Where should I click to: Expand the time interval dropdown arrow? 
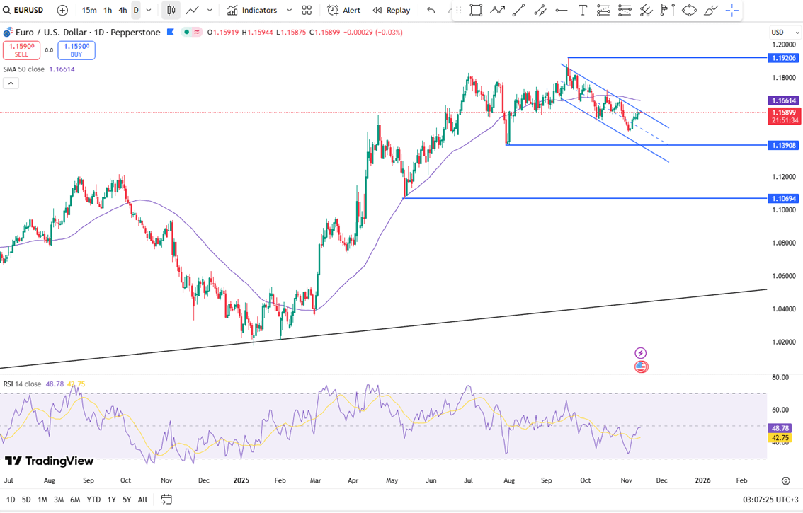point(149,11)
